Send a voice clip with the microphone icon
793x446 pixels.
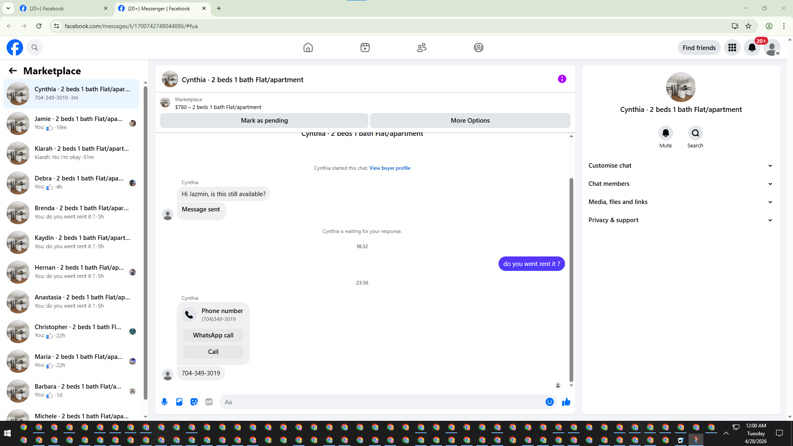coord(164,402)
